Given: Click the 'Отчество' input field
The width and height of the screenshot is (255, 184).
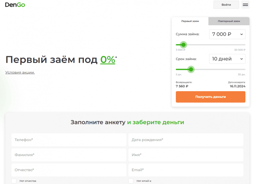Looking at the screenshot, I should coord(69,170).
